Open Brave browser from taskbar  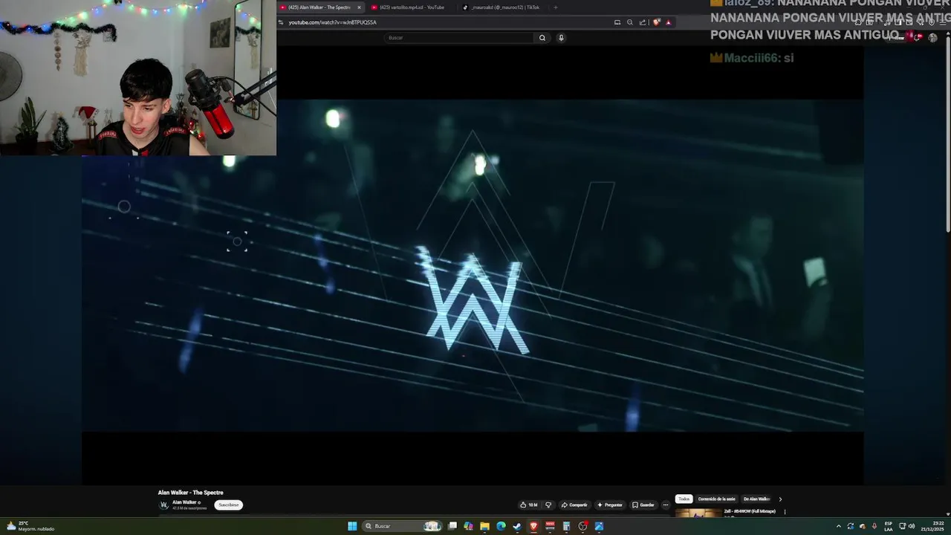click(x=533, y=526)
